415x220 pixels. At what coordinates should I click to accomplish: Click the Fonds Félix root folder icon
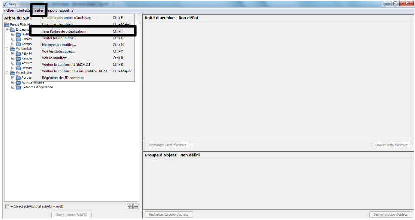coord(7,25)
